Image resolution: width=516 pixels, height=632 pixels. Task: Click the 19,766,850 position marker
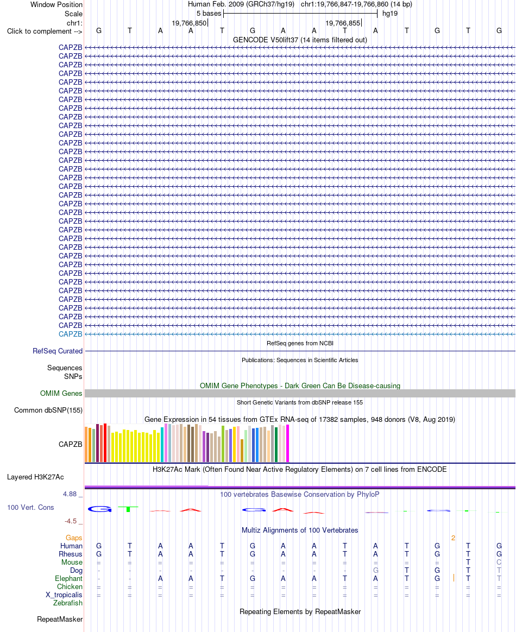pyautogui.click(x=189, y=23)
